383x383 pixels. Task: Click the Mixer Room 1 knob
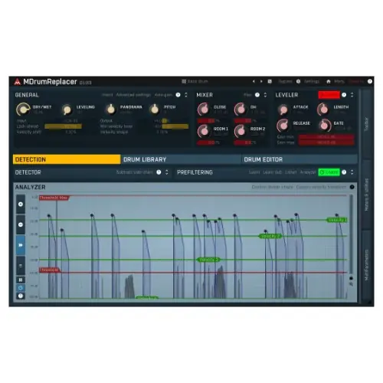203,131
